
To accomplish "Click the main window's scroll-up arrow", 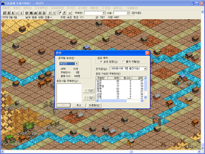I will click(x=203, y=12).
